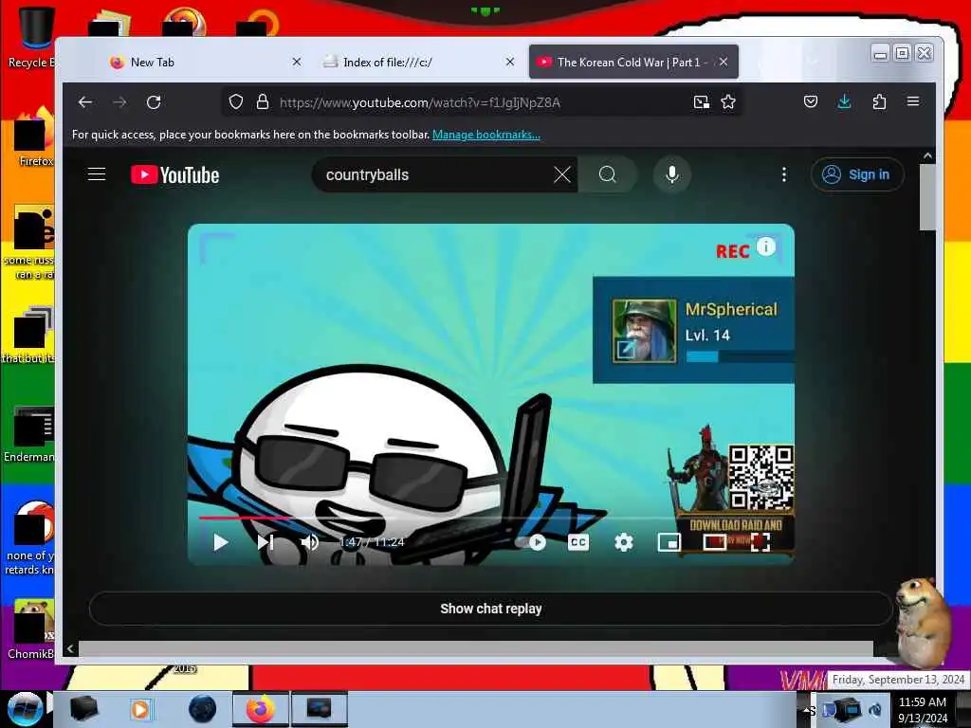Open the media player taskbar icon

140,709
